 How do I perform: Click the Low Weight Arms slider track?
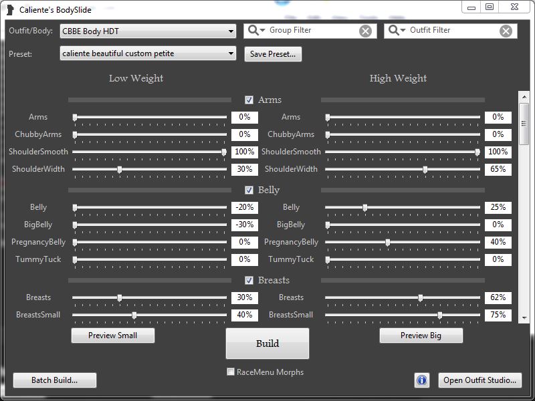[150, 118]
